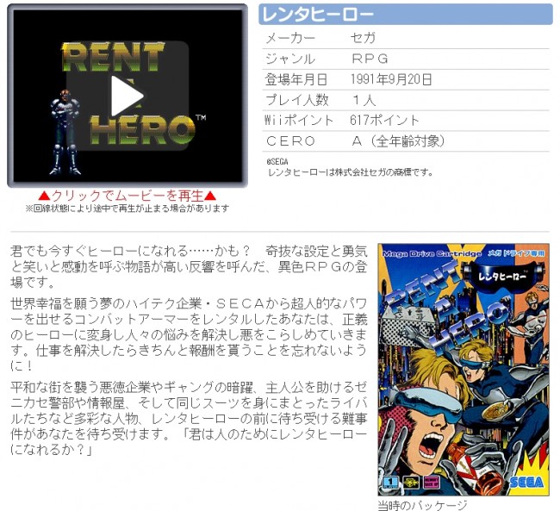This screenshot has width=560, height=511.
Task: Click the paragraph starting 君でも今すぐヒーローに
Action: (x=189, y=266)
